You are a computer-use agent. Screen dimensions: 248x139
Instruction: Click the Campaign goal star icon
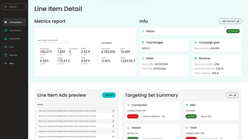pyautogui.click(x=195, y=43)
